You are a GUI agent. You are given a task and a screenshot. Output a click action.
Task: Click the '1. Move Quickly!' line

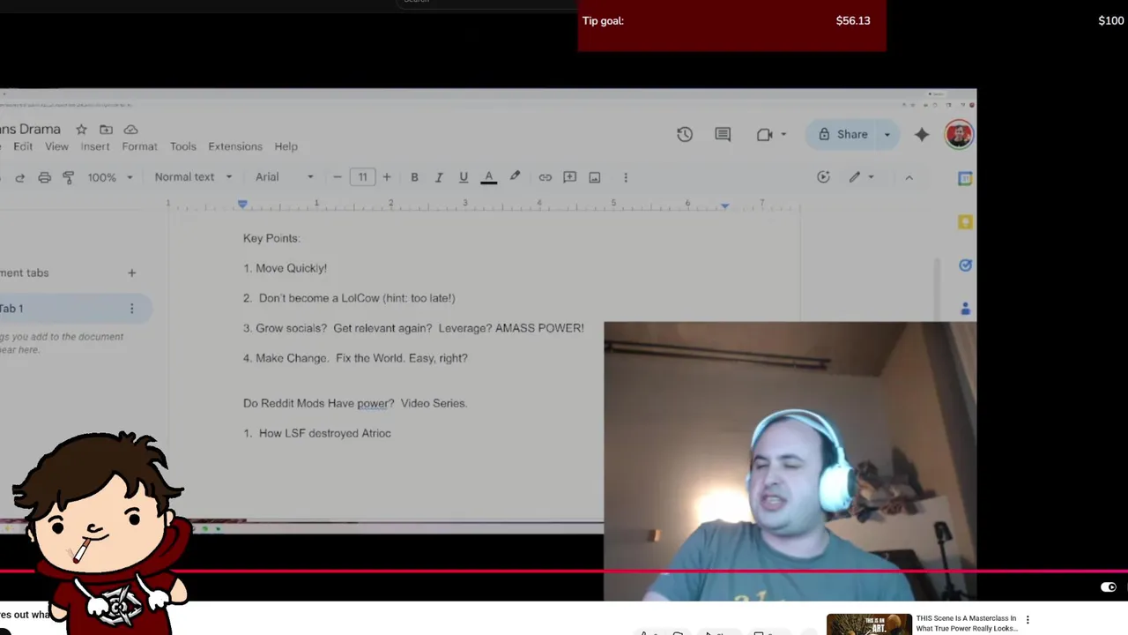[285, 268]
